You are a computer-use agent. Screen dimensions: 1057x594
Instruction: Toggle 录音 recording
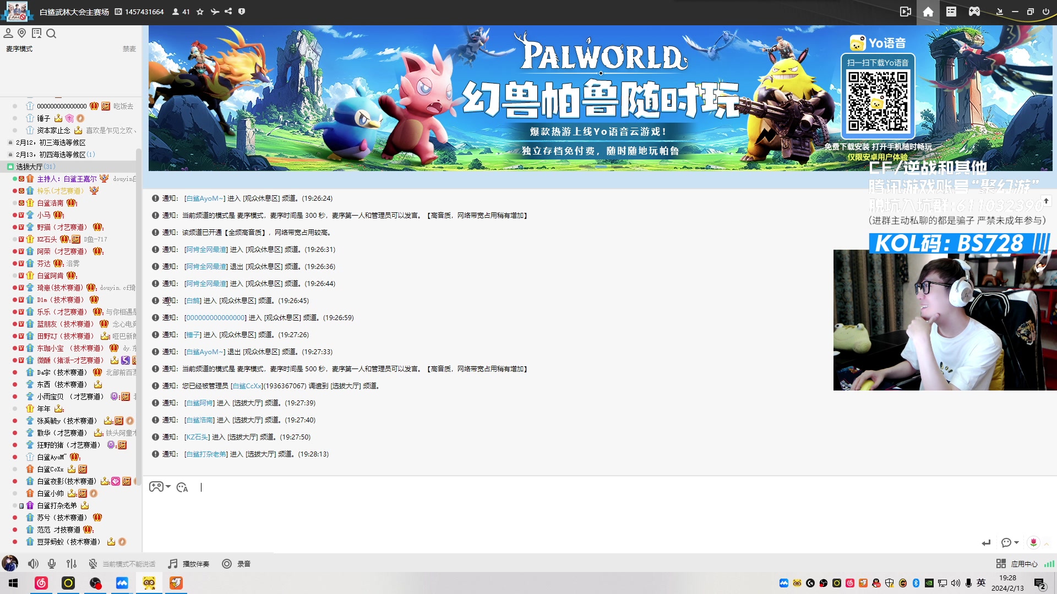[237, 564]
